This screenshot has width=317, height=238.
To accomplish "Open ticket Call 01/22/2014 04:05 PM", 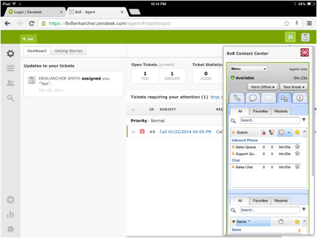I will [x=185, y=132].
